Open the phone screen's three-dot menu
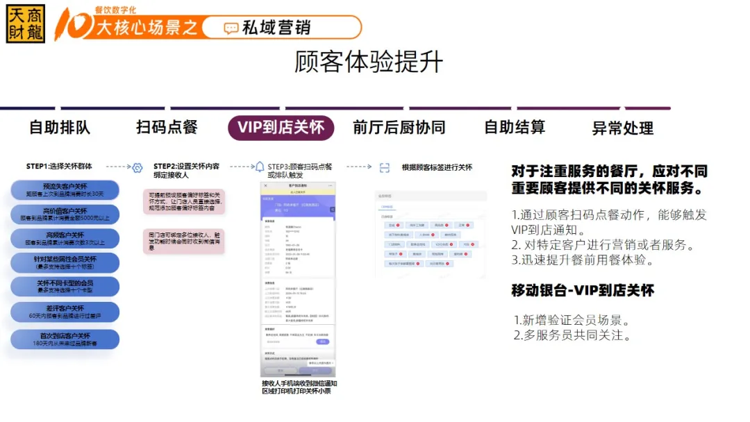 (x=330, y=185)
